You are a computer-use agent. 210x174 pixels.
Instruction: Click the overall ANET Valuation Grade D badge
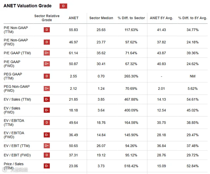click(63, 6)
